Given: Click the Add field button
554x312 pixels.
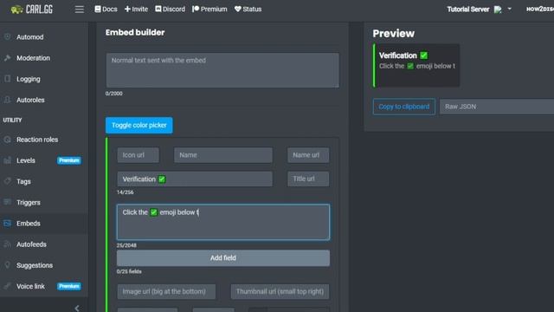Looking at the screenshot, I should coord(223,258).
